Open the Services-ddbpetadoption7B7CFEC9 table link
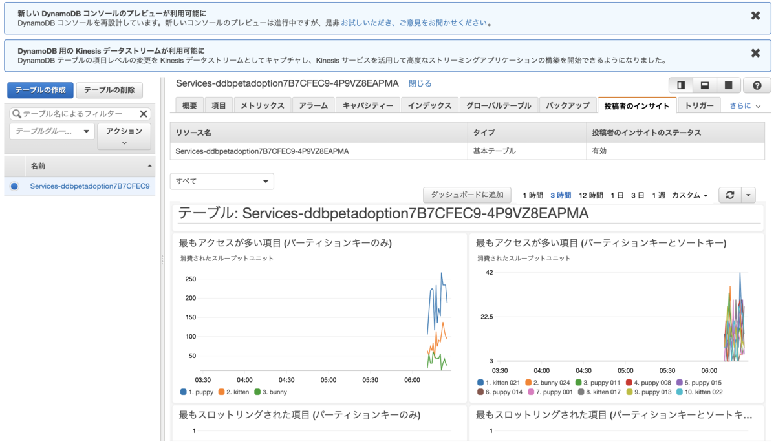This screenshot has height=446, width=776. coord(90,186)
